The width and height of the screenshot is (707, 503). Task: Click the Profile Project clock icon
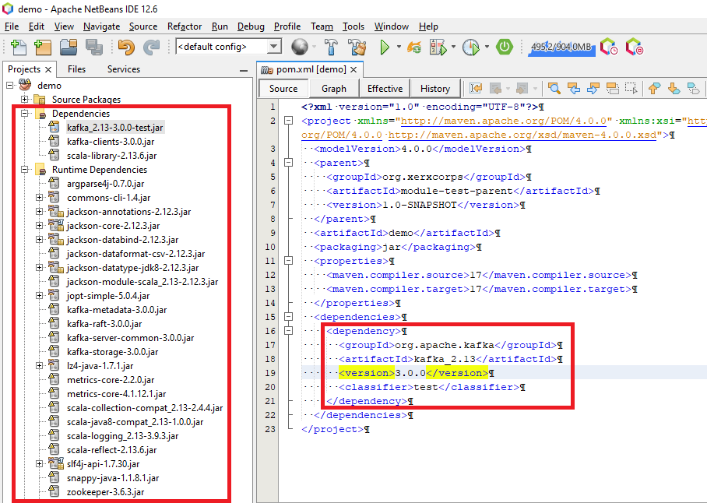coord(471,47)
